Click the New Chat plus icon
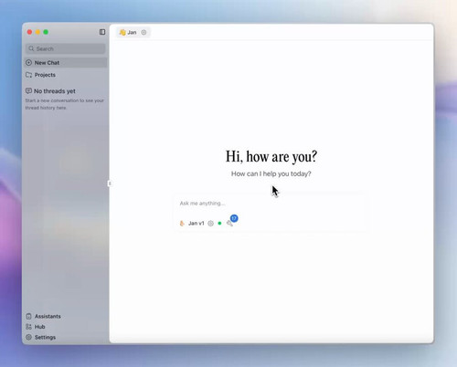This screenshot has width=457, height=367. [28, 63]
